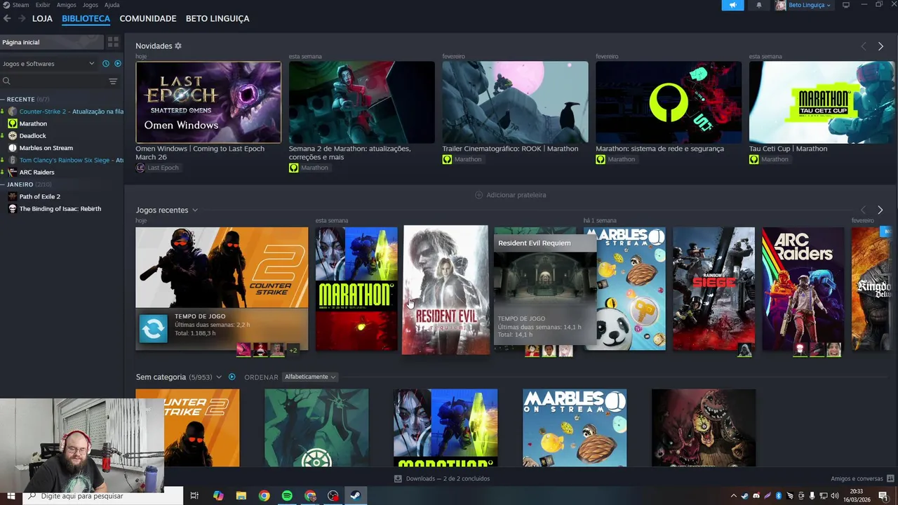Show hidden tray icons chevron
Screen dimensions: 898x505
point(733,496)
